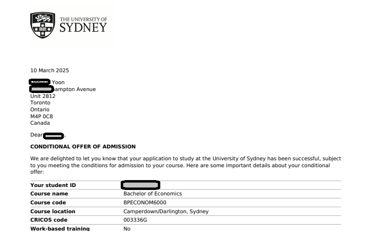Click the Toronto address line

pyautogui.click(x=40, y=103)
